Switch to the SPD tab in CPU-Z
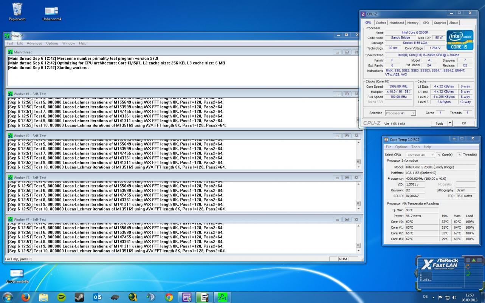This screenshot has height=303, width=485. pyautogui.click(x=426, y=23)
